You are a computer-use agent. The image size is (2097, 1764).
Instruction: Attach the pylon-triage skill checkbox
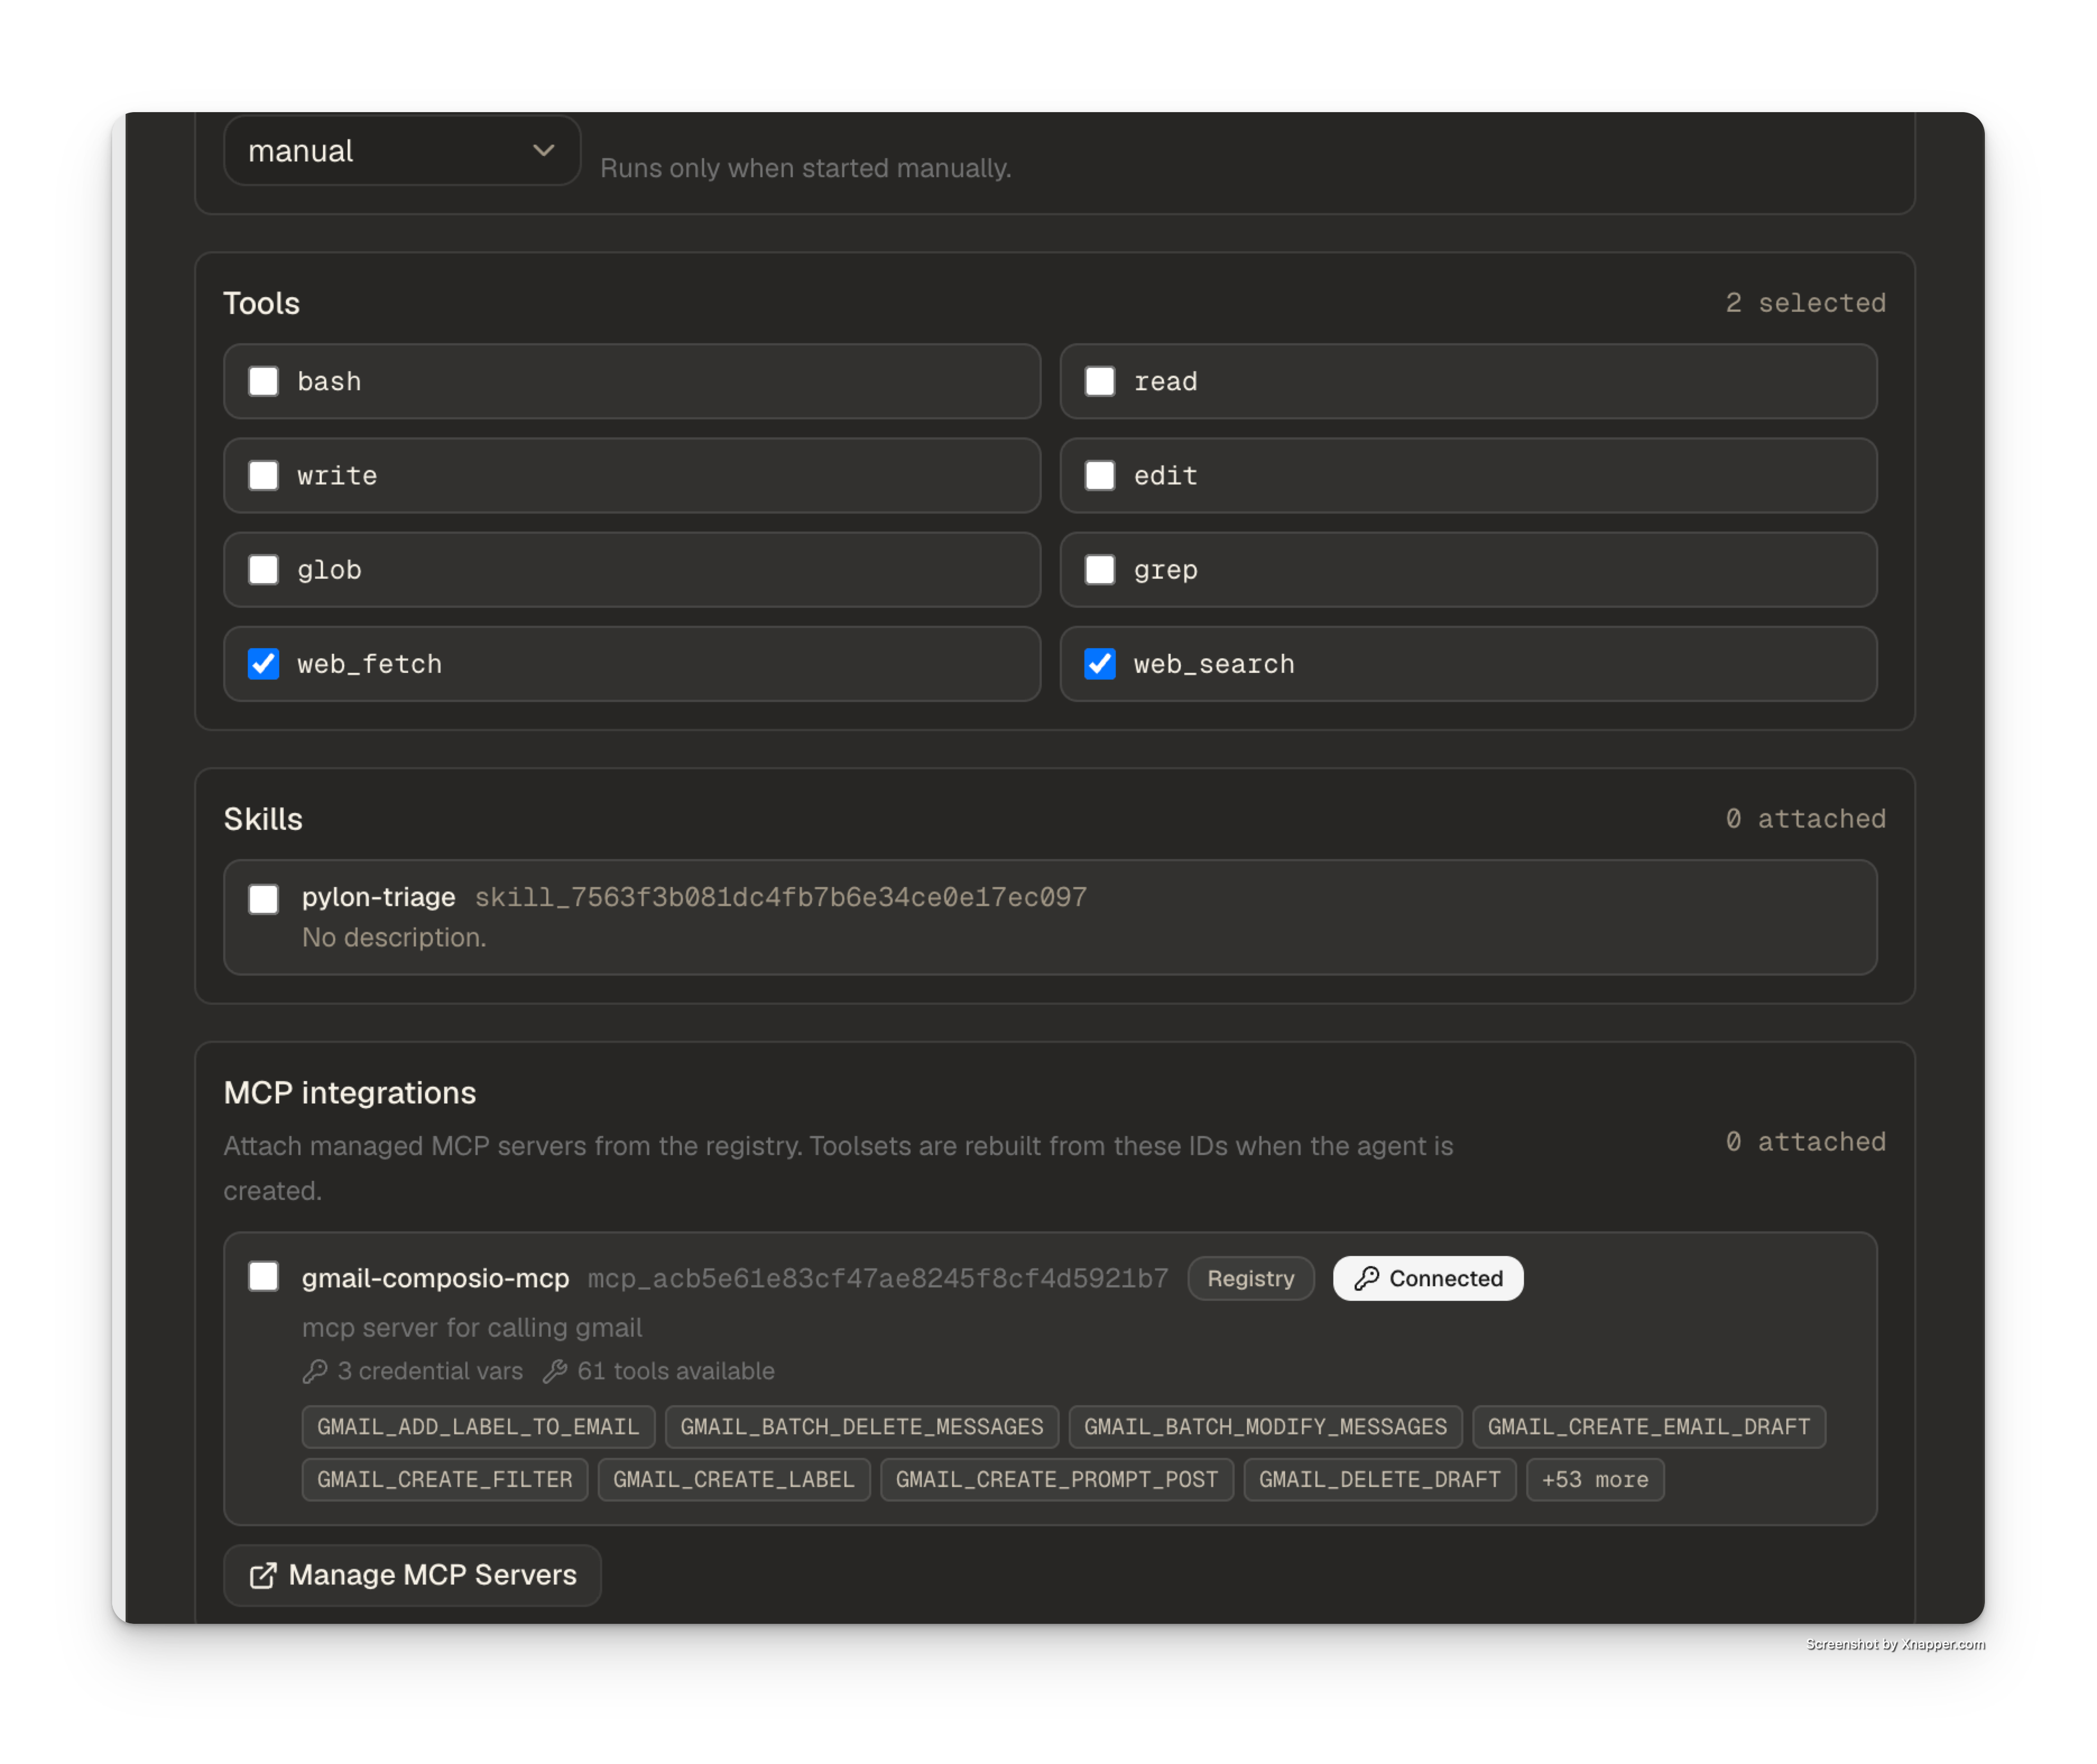click(263, 898)
